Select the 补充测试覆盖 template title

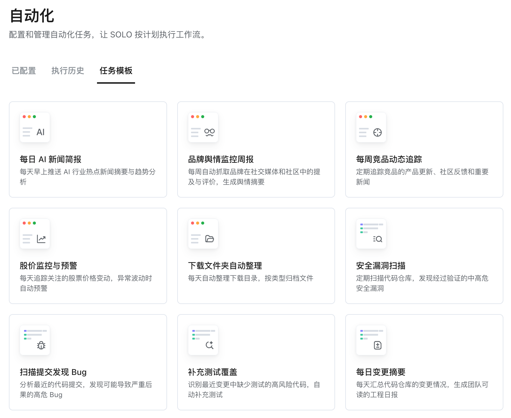(213, 372)
